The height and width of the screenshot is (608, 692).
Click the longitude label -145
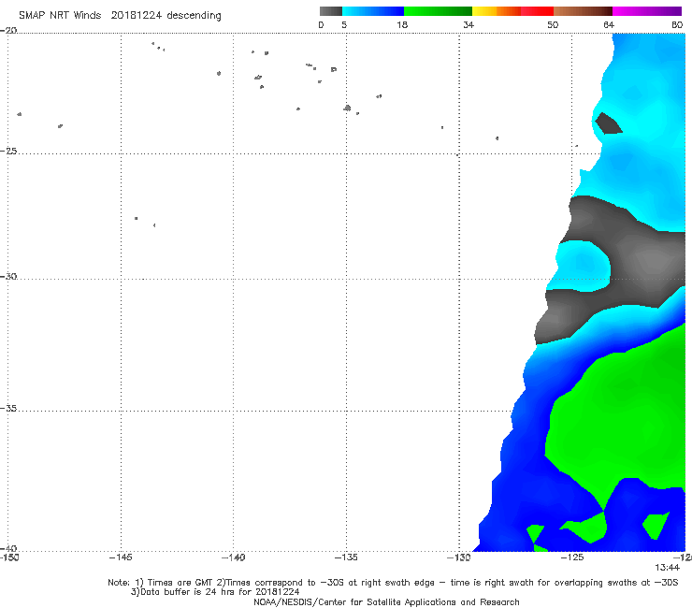tap(121, 557)
